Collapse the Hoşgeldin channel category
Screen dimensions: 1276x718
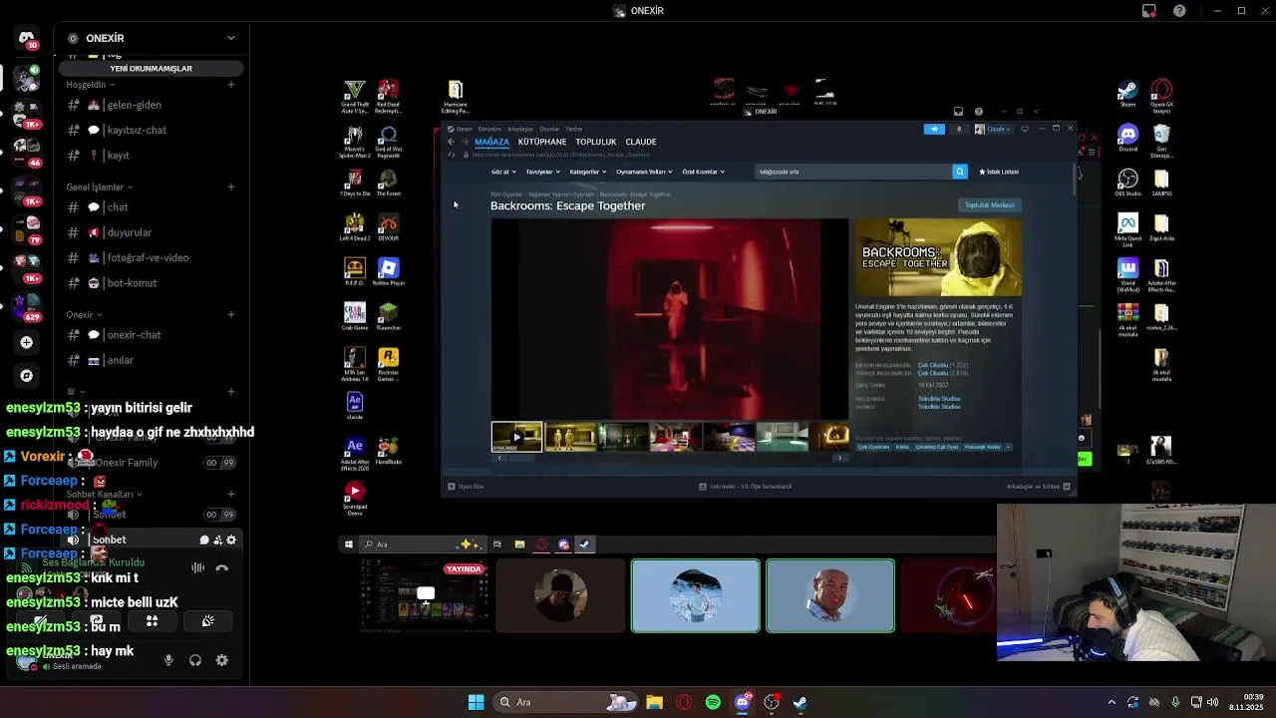coord(90,85)
